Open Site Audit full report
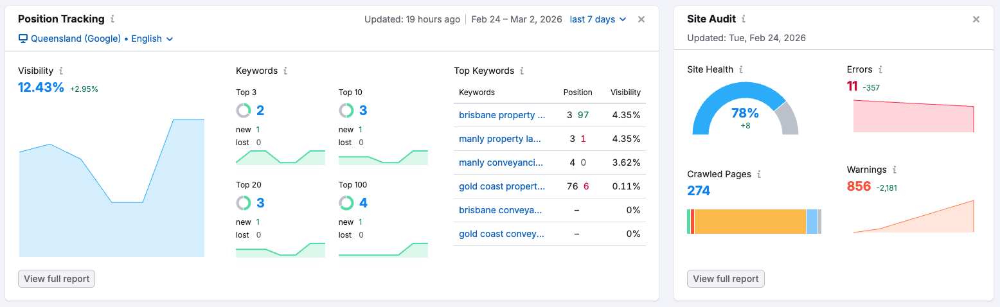The height and width of the screenshot is (307, 1000). (726, 279)
